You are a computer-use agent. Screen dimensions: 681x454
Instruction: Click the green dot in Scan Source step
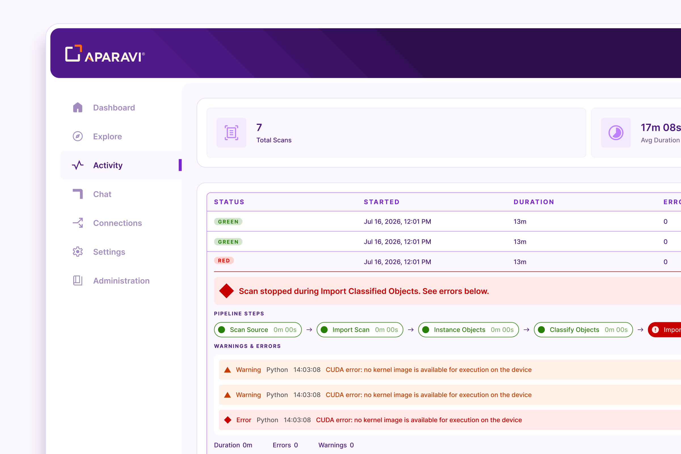222,329
